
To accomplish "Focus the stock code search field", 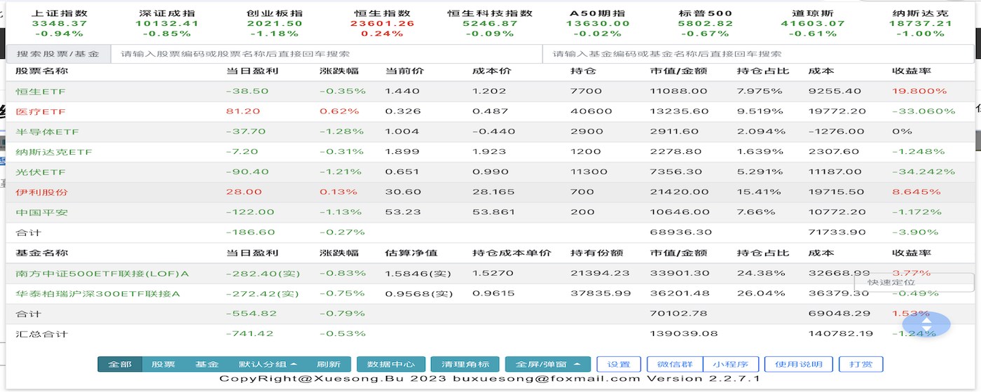I will [327, 54].
